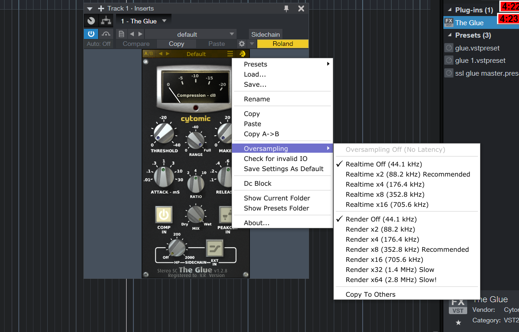Select Realtime x2 (88.2 kHz) Recommended

coord(407,174)
